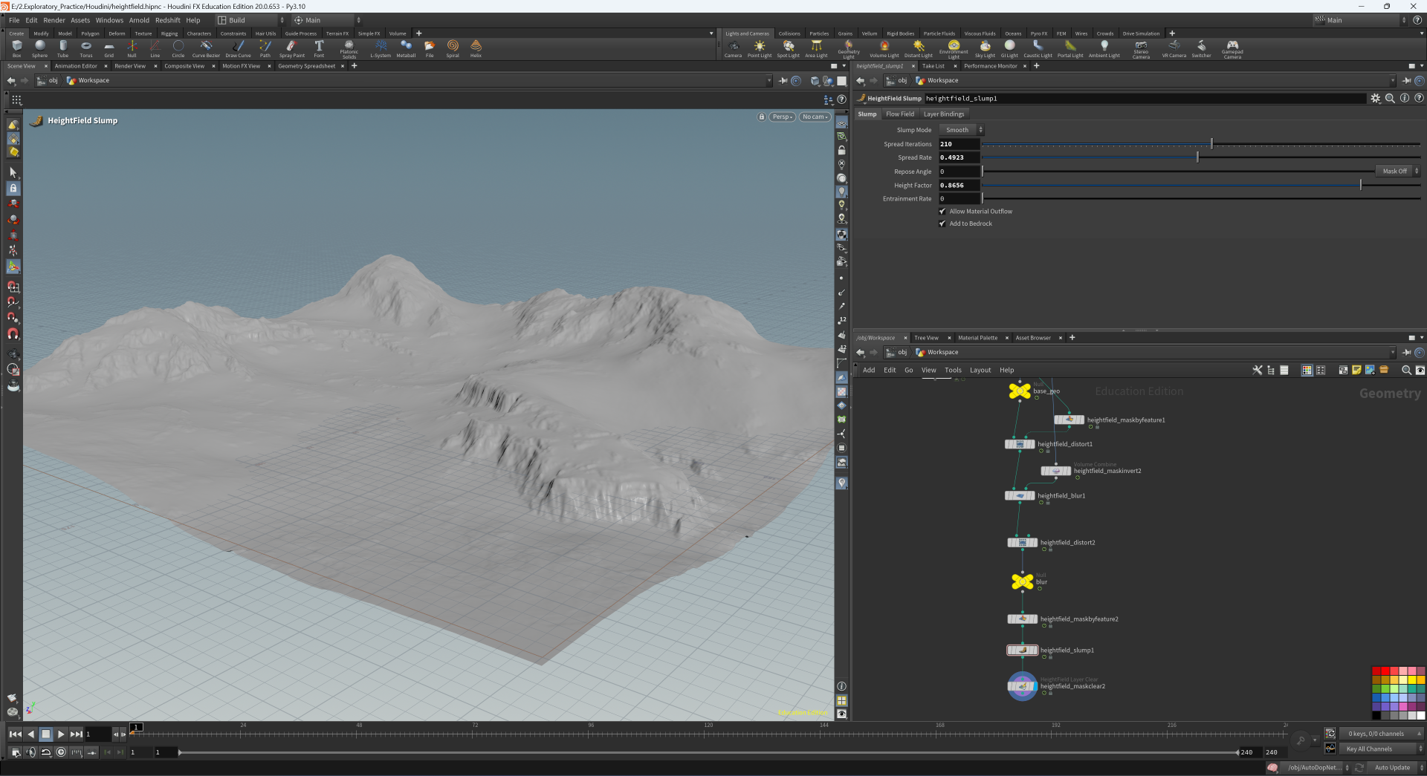The image size is (1427, 776).
Task: Click the Sky Light shelf icon
Action: click(x=984, y=48)
